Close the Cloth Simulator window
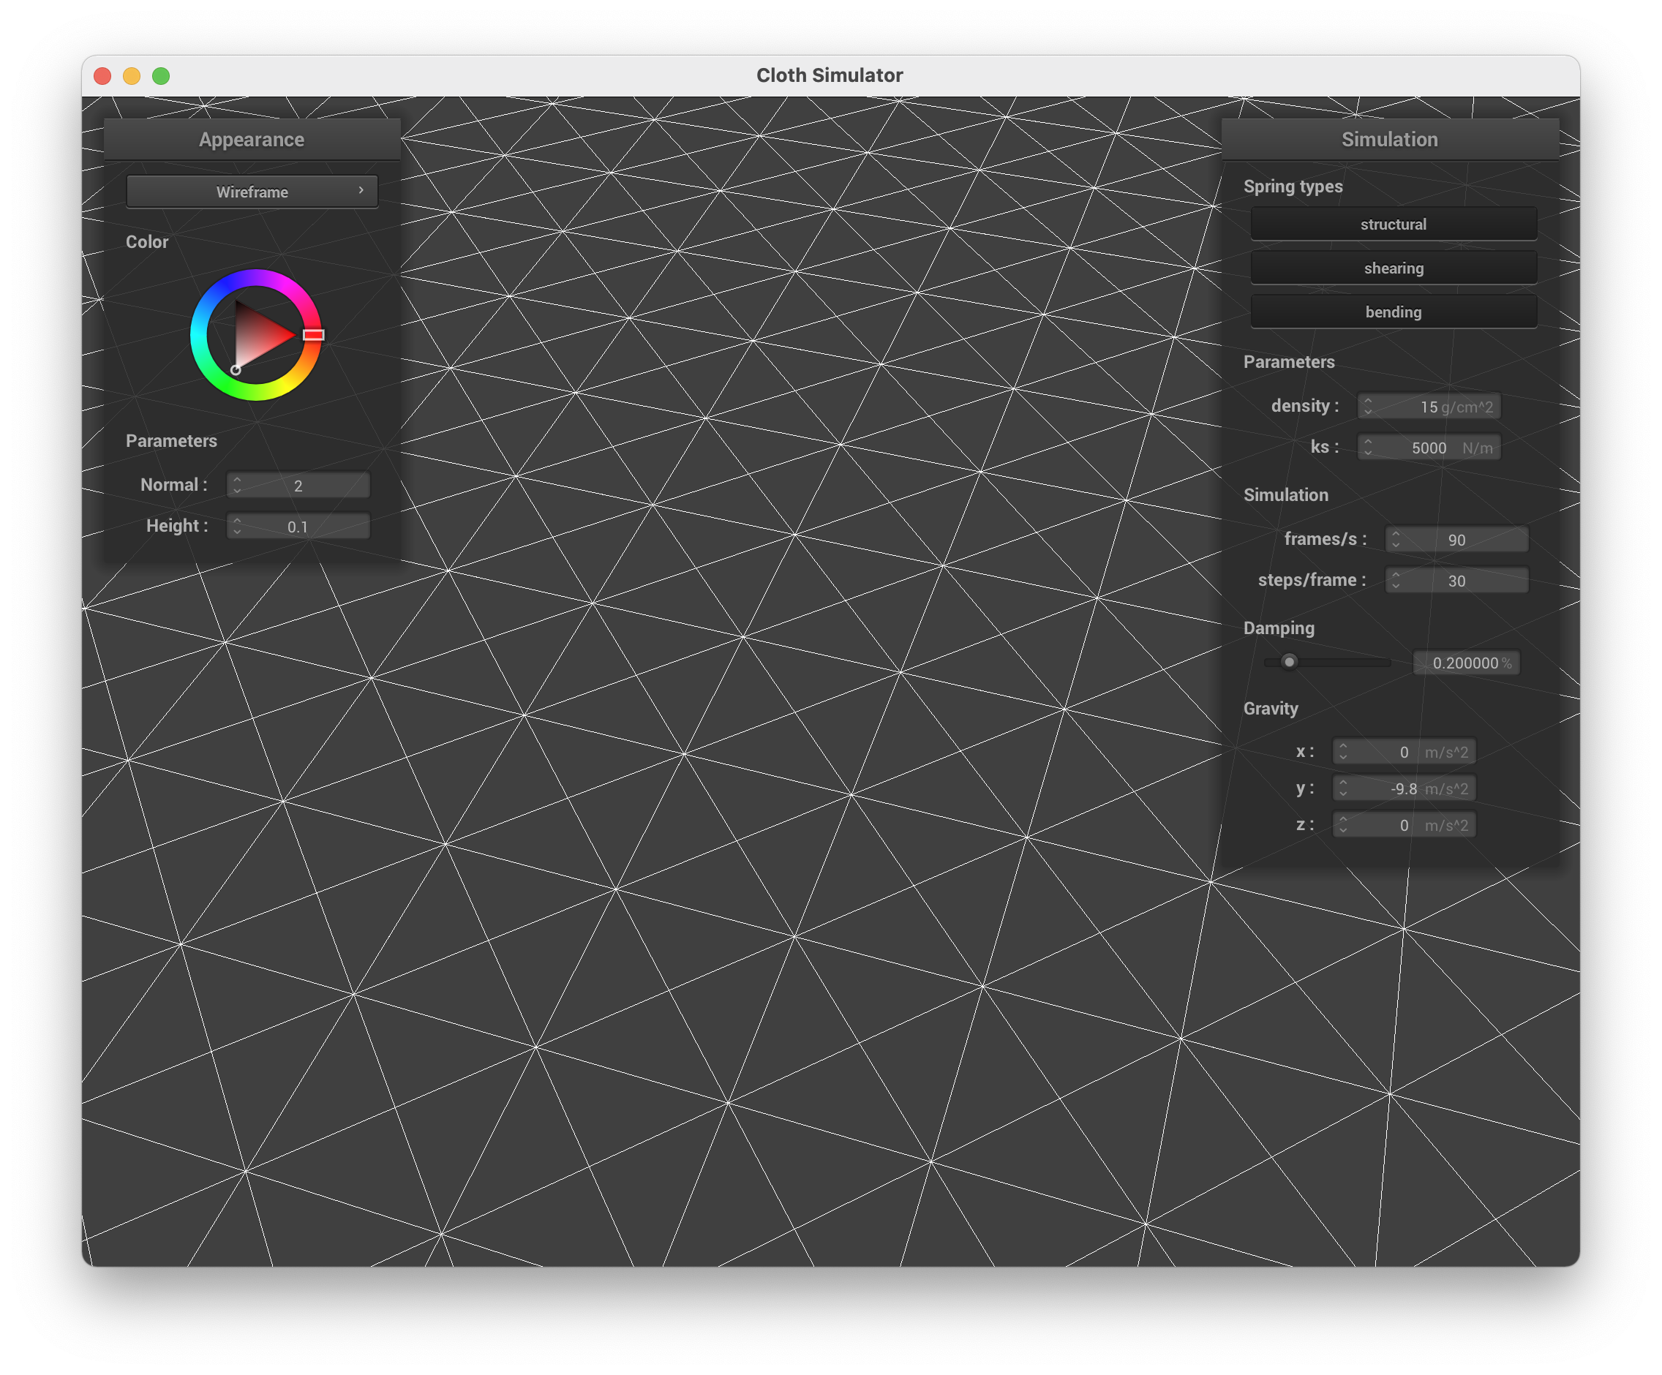The image size is (1662, 1375). click(102, 76)
